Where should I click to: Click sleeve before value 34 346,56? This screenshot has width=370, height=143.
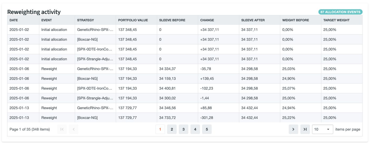tap(167, 108)
